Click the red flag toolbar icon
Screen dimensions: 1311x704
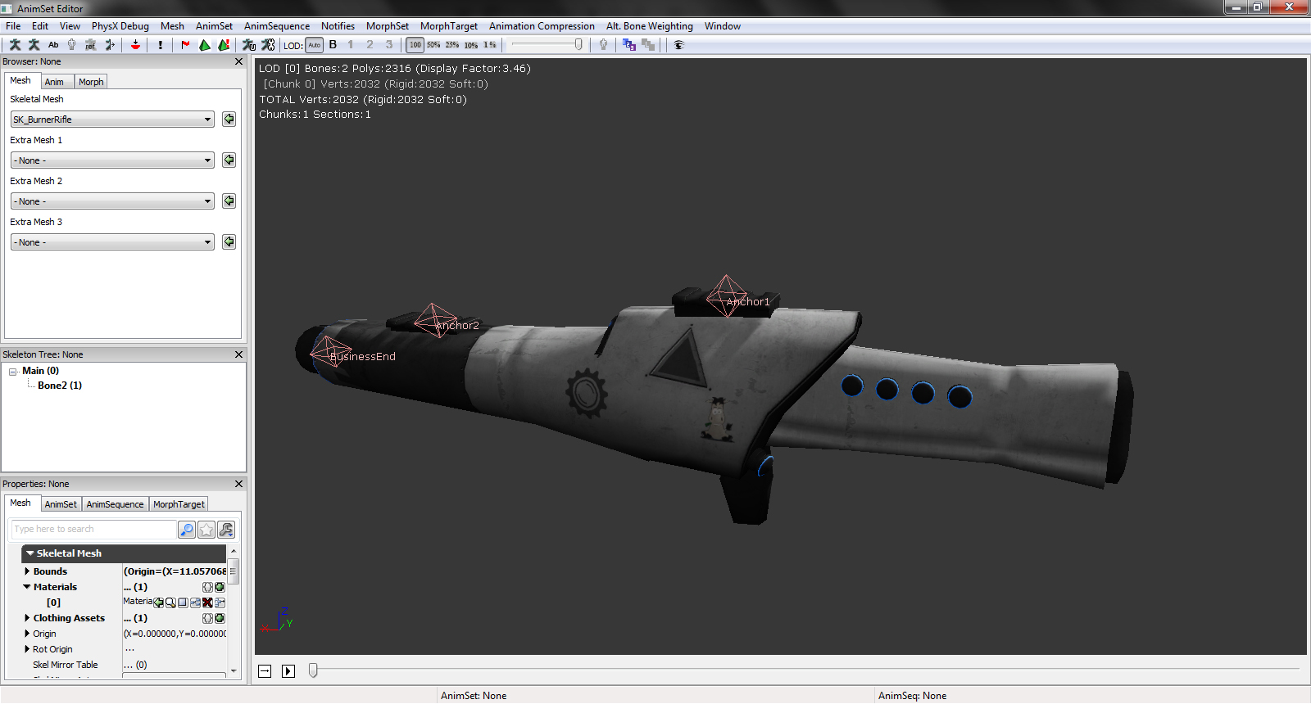pos(185,45)
